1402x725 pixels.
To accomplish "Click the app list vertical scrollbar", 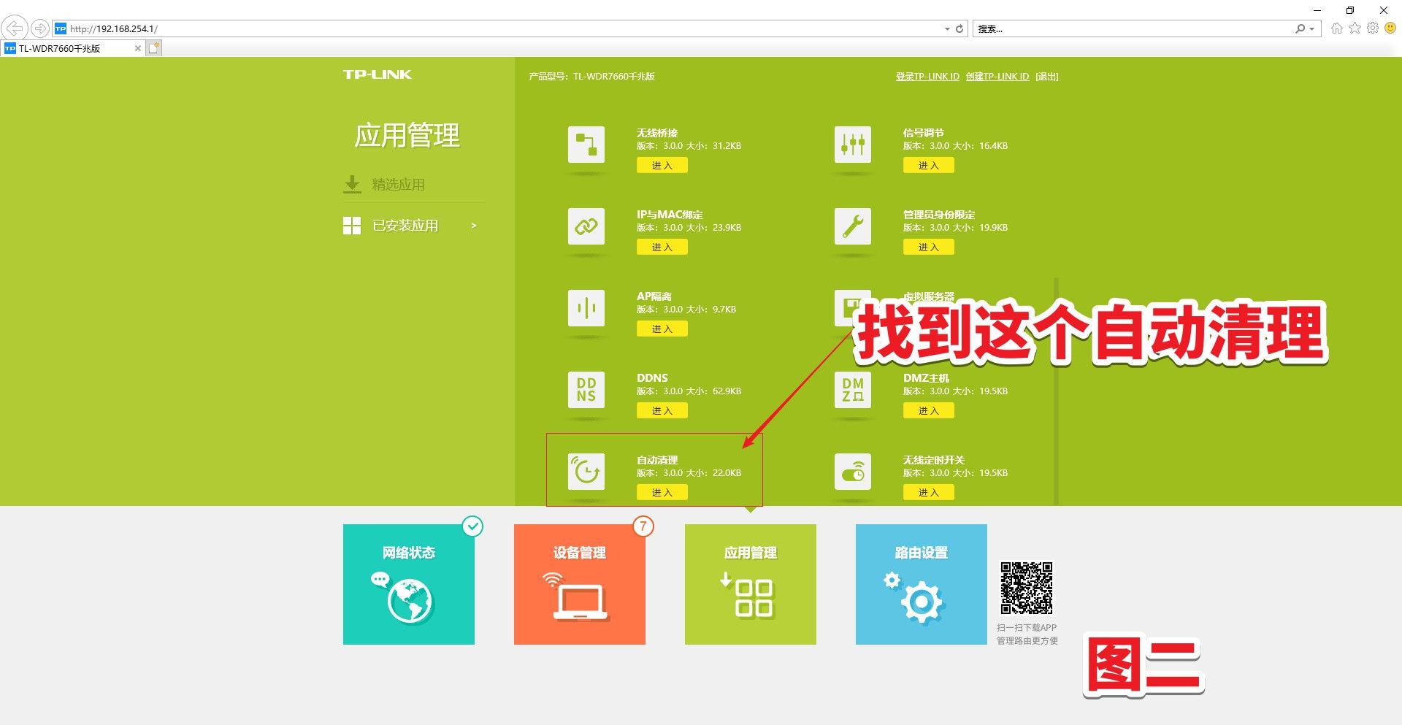I will tap(1056, 391).
